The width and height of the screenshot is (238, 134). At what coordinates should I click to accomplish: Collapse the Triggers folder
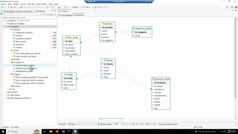(x=10, y=74)
